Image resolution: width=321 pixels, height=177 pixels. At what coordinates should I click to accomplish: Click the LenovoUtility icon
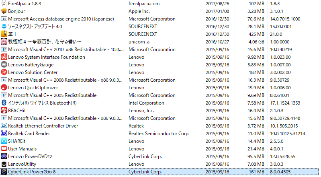(x=4, y=164)
